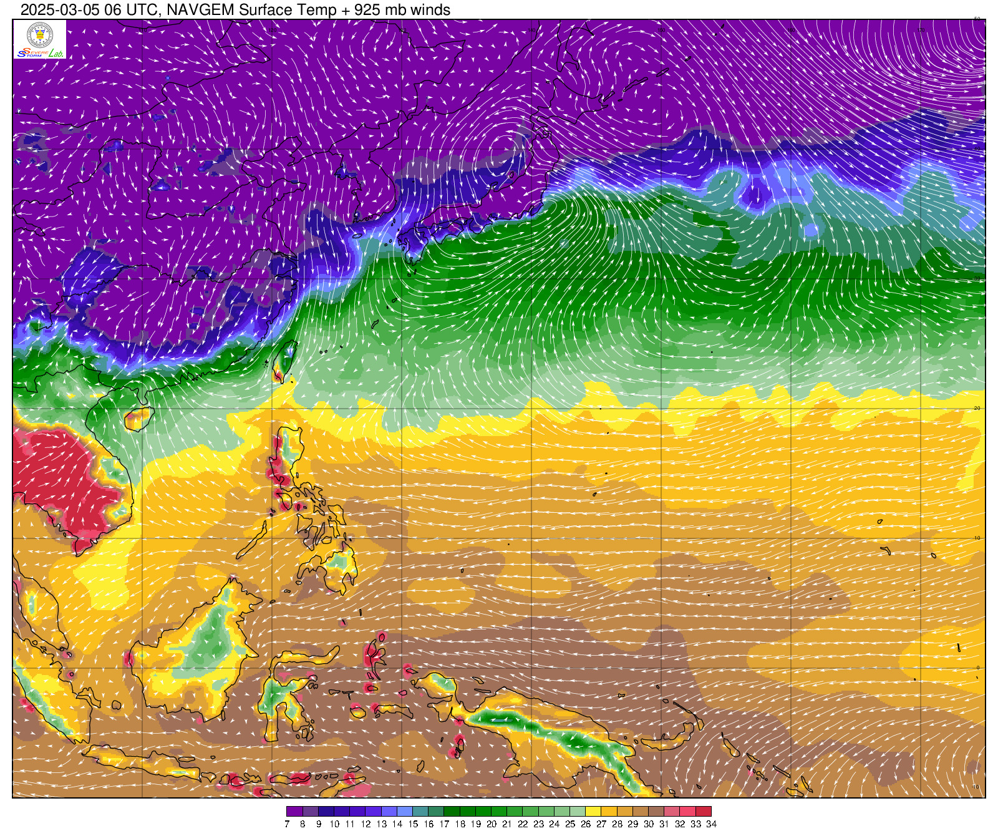Viewport: 998px width, 836px height.
Task: Select the pink 31–32 colorbar swatch
Action: (672, 811)
